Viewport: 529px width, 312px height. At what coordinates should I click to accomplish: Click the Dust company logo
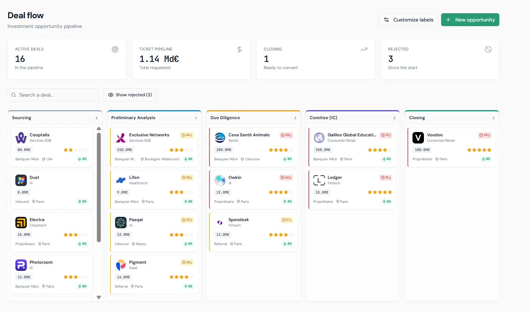pos(21,180)
